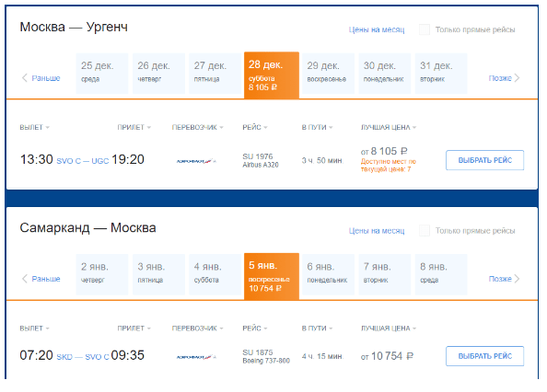Enable 'Только прямые рейсы' for Samarkand–Moscow
The image size is (547, 392).
point(425,230)
